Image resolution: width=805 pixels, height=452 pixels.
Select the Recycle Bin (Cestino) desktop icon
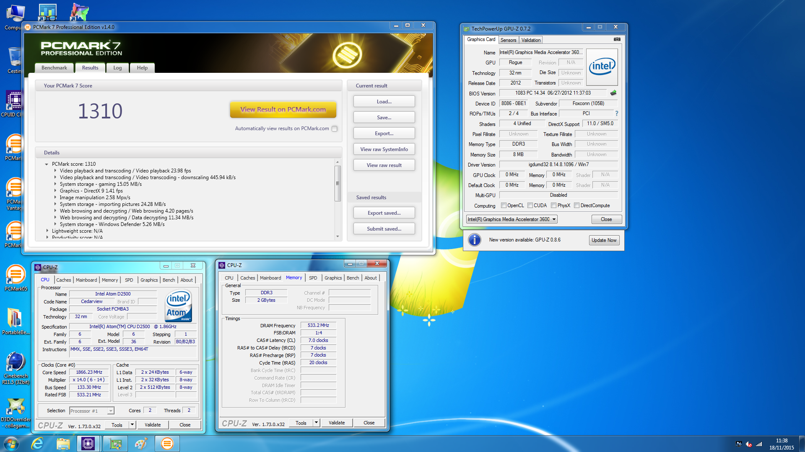tap(14, 61)
